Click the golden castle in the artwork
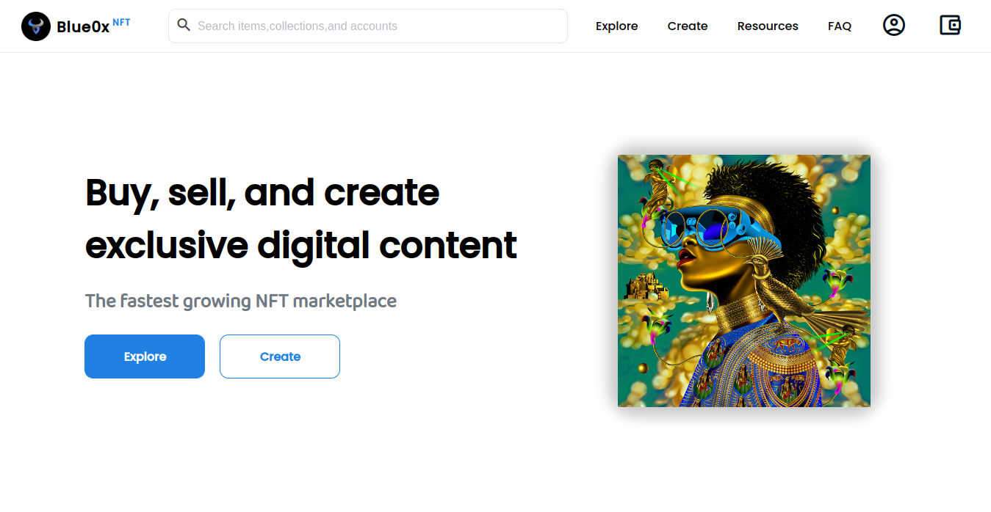This screenshot has width=991, height=512. click(646, 286)
